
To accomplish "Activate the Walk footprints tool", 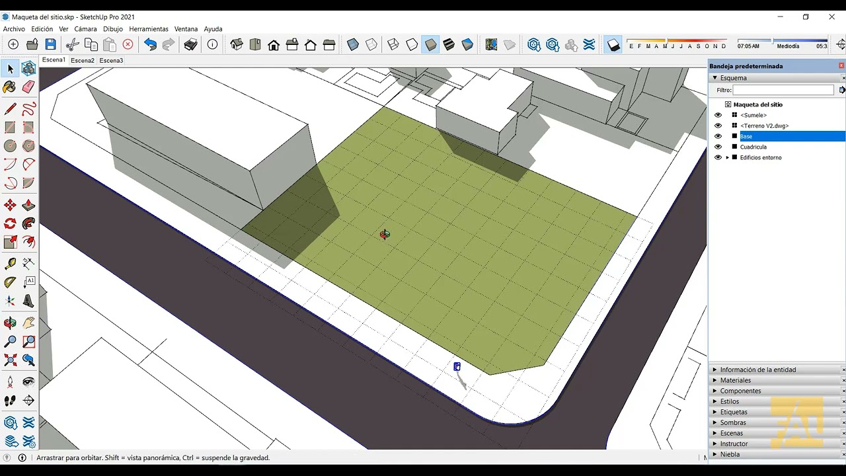I will [x=10, y=401].
